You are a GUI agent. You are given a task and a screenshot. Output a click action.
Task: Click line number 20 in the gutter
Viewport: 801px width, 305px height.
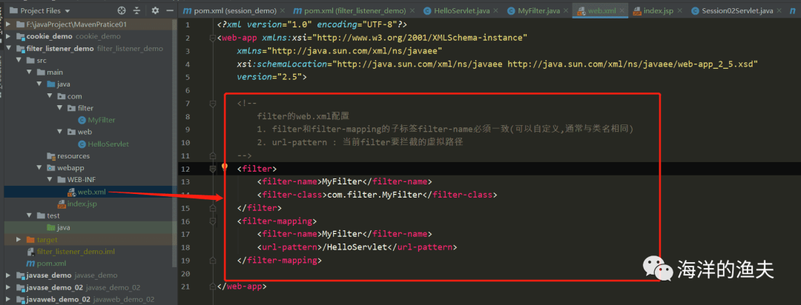185,273
